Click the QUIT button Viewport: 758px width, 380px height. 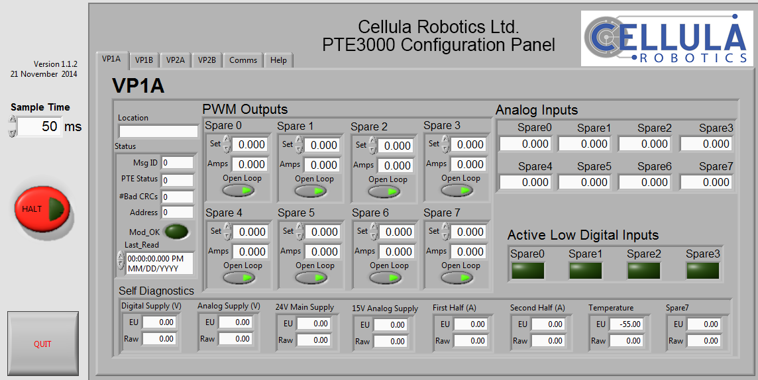click(x=43, y=344)
